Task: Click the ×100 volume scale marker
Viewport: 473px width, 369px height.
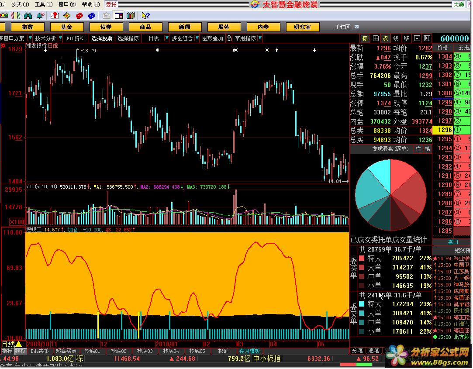Action: (x=17, y=222)
